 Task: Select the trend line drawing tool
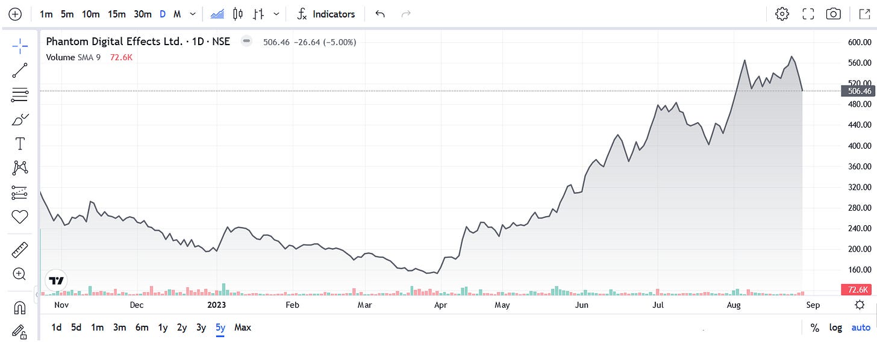coord(20,70)
